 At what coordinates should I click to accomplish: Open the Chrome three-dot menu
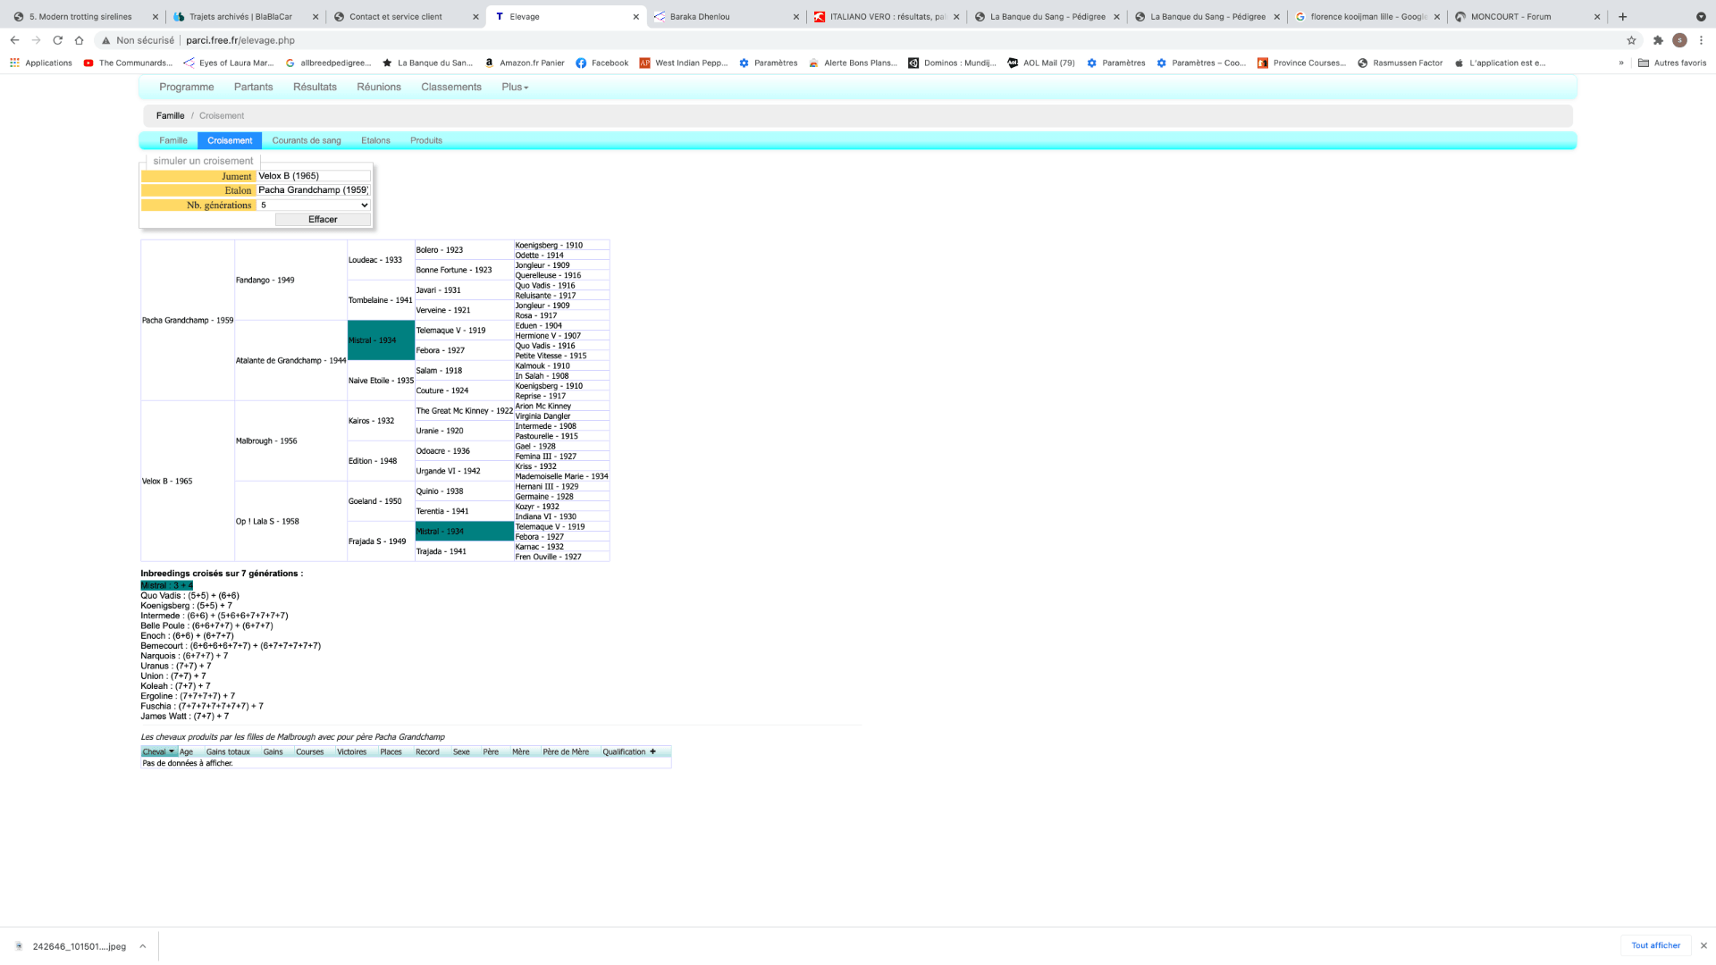tap(1701, 40)
